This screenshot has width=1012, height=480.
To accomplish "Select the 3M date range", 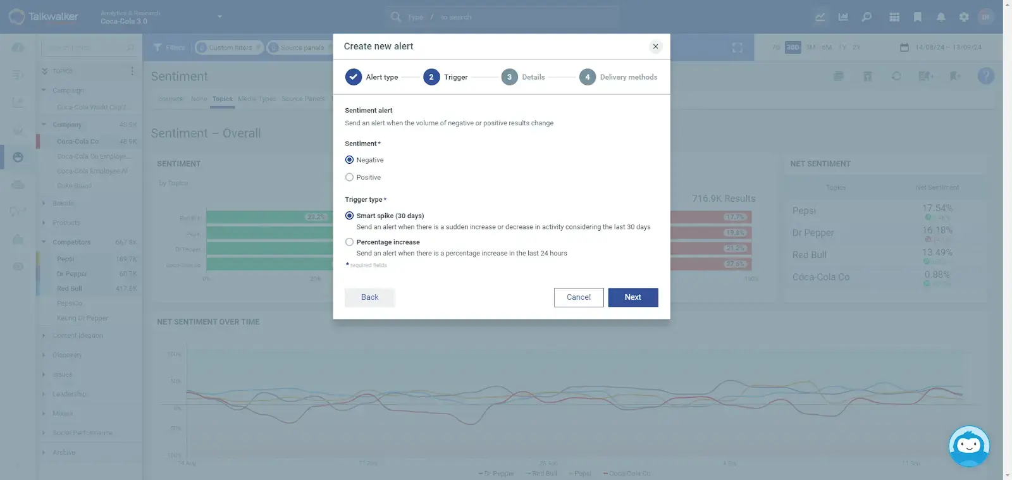I will [811, 47].
